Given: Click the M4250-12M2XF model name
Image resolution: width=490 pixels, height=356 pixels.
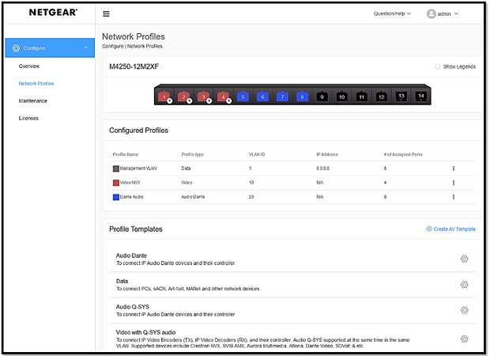Looking at the screenshot, I should (x=134, y=66).
